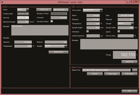Click the Delete series button
Image resolution: width=140 pixels, height=95 pixels.
pos(59,52)
